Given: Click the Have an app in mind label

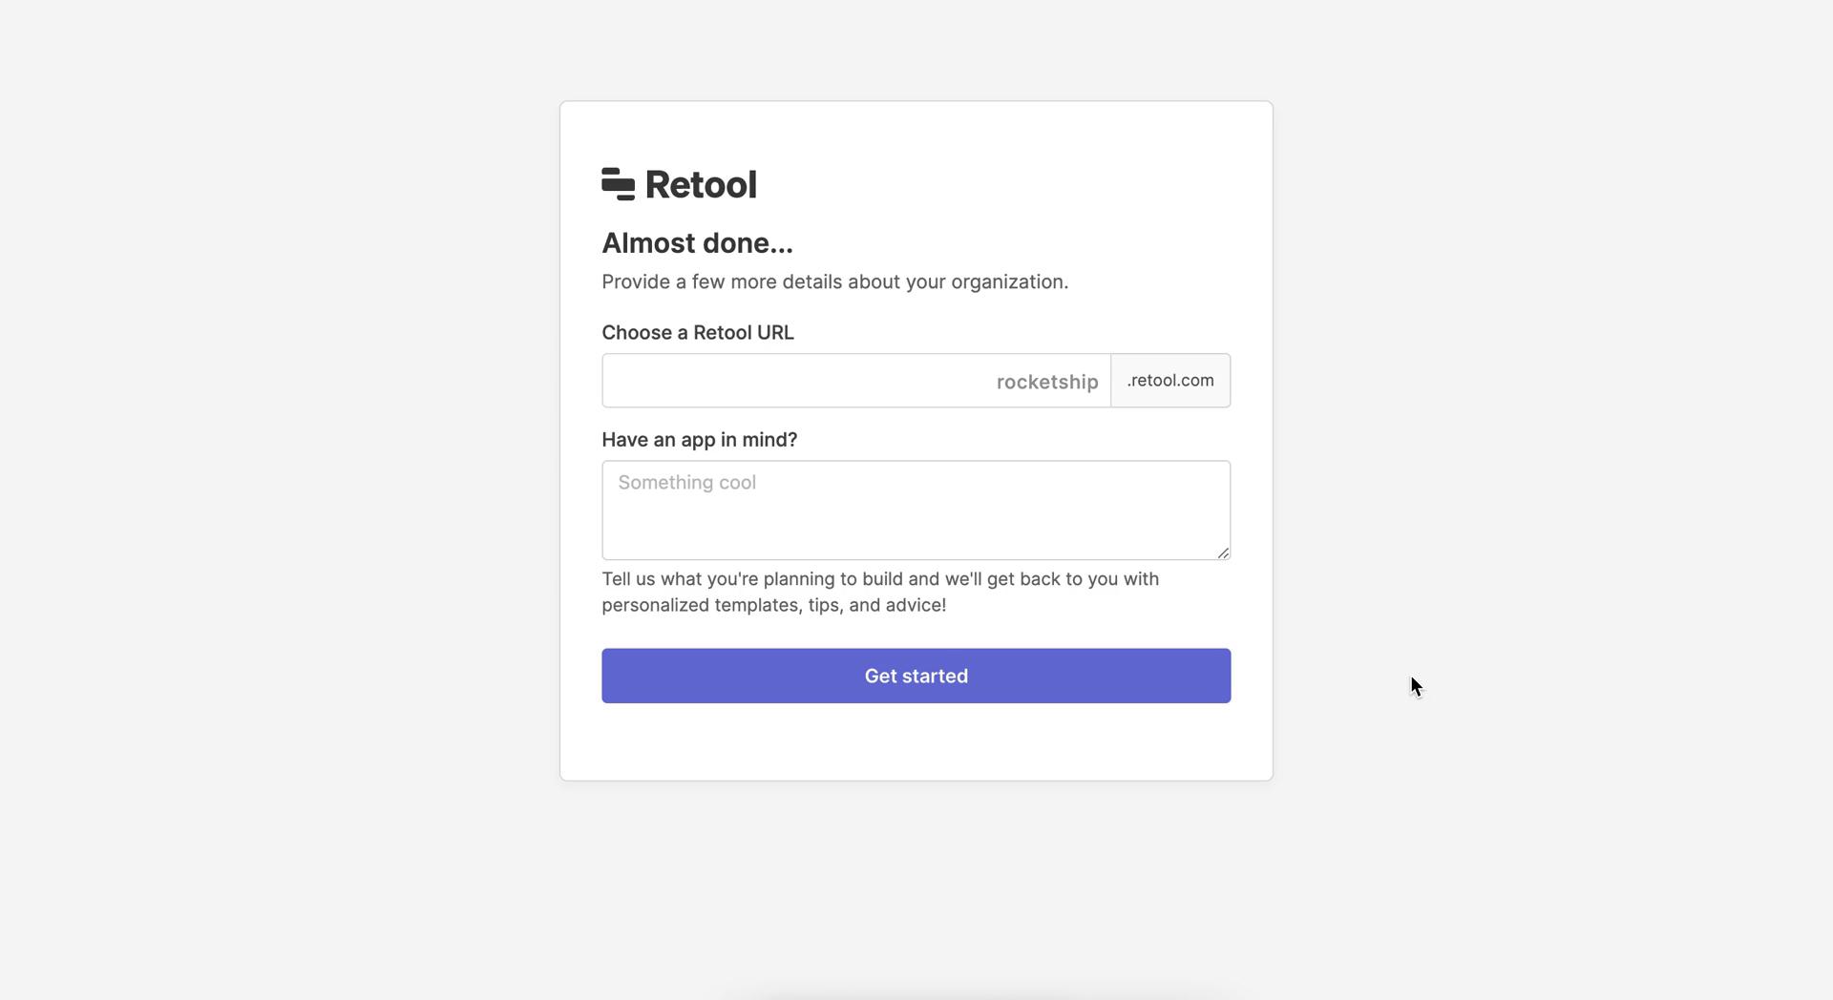Looking at the screenshot, I should click(x=700, y=440).
